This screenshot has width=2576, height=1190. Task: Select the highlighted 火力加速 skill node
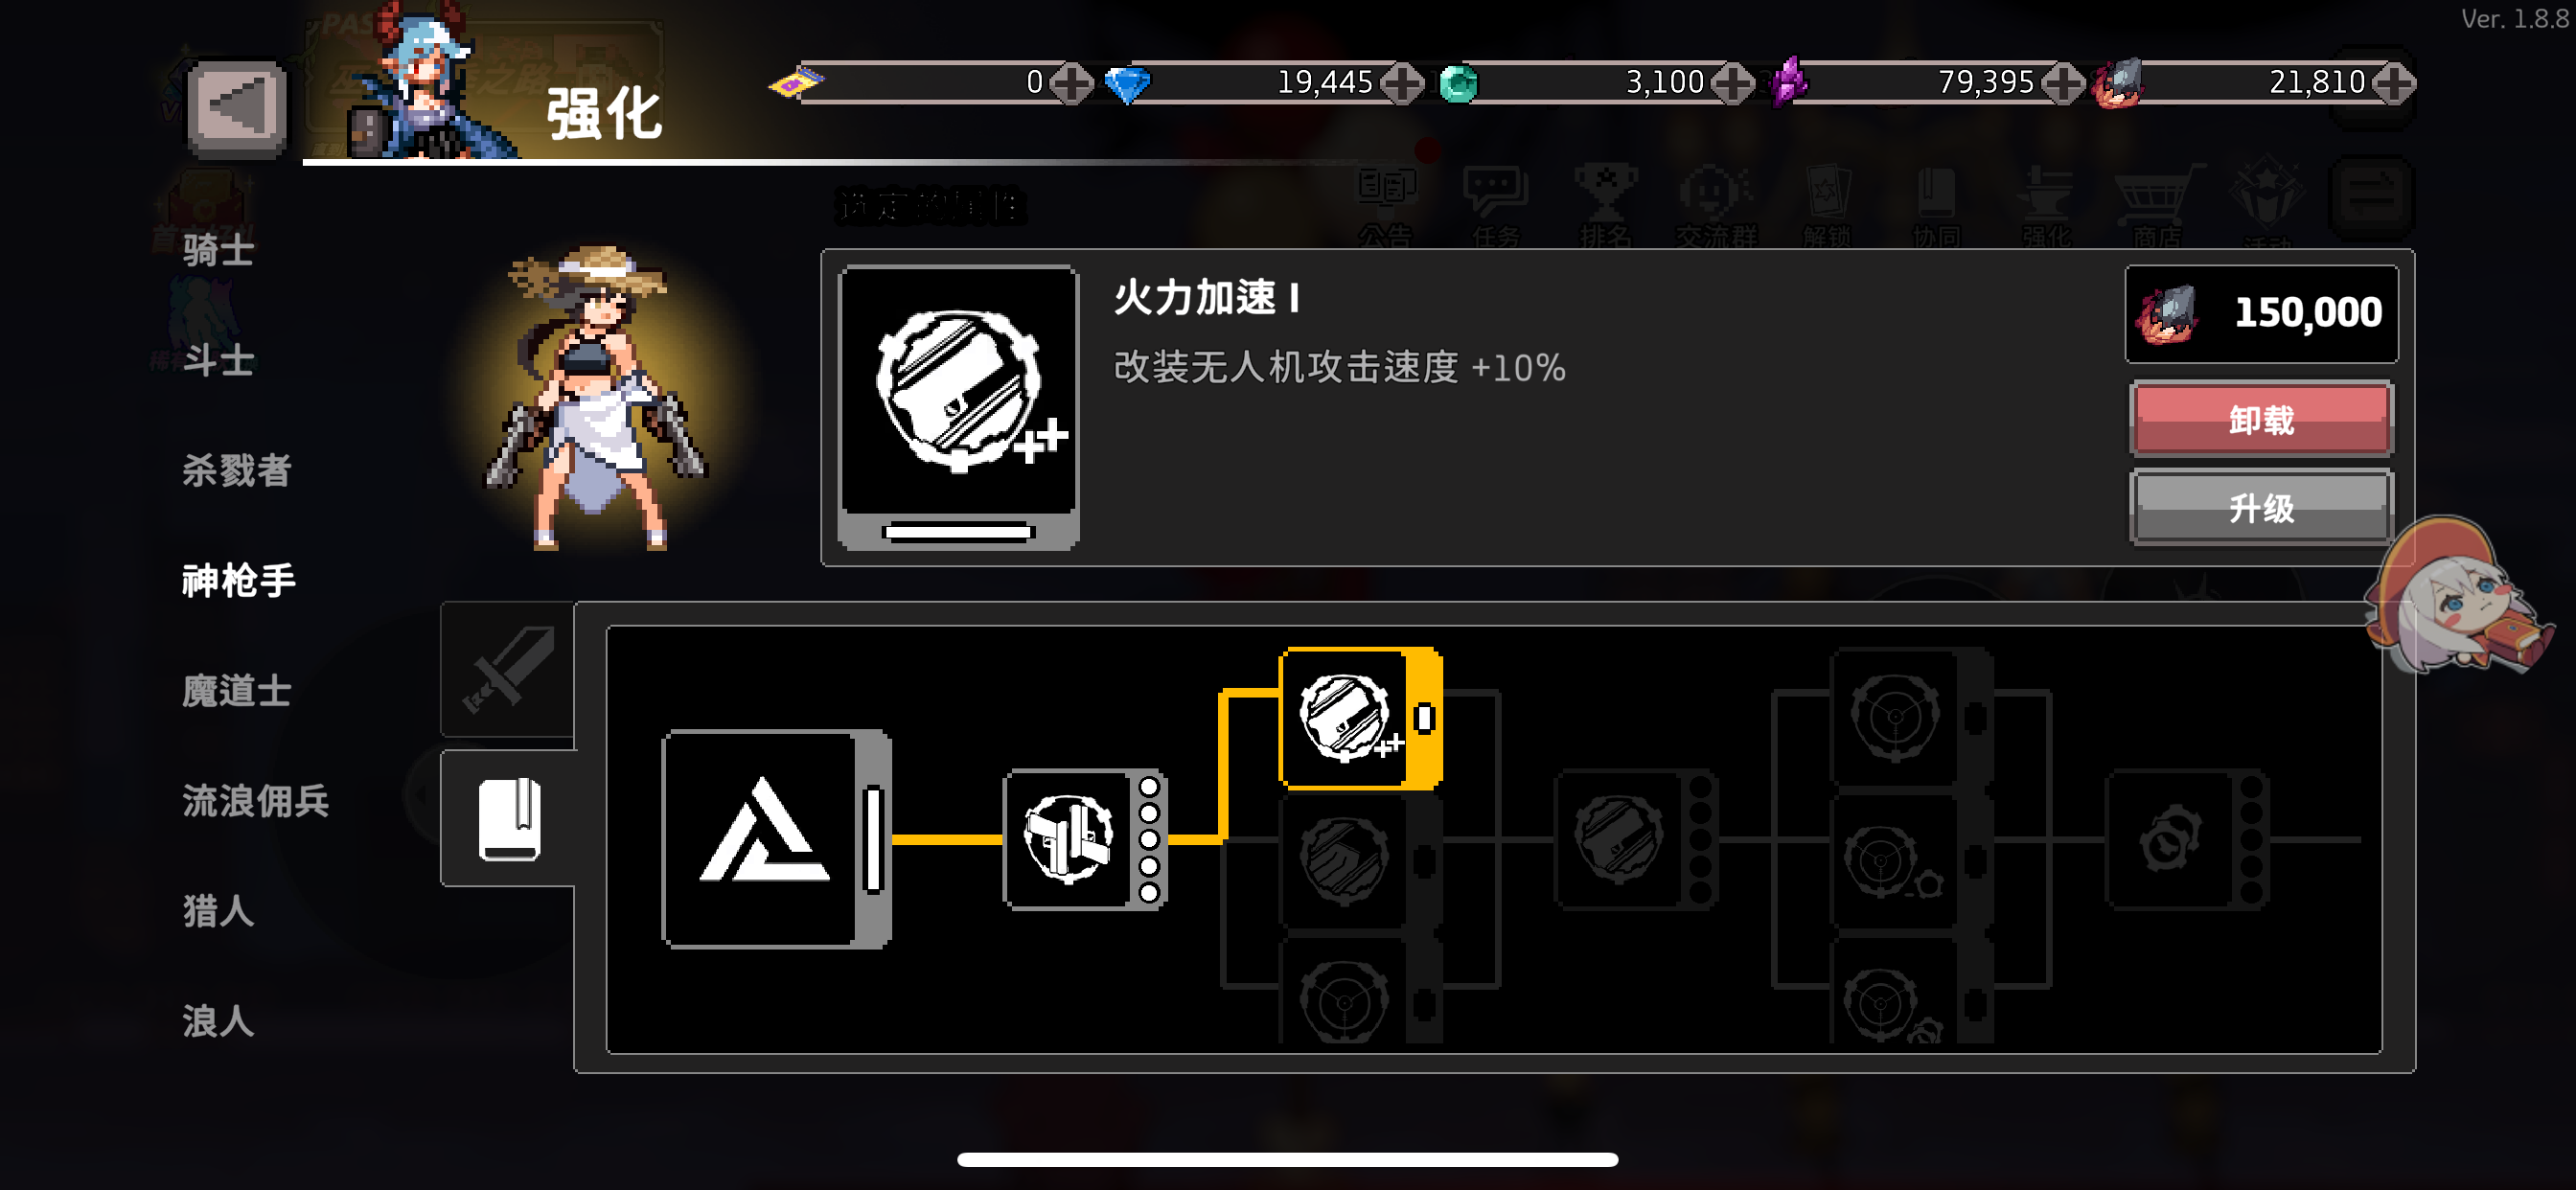1361,718
